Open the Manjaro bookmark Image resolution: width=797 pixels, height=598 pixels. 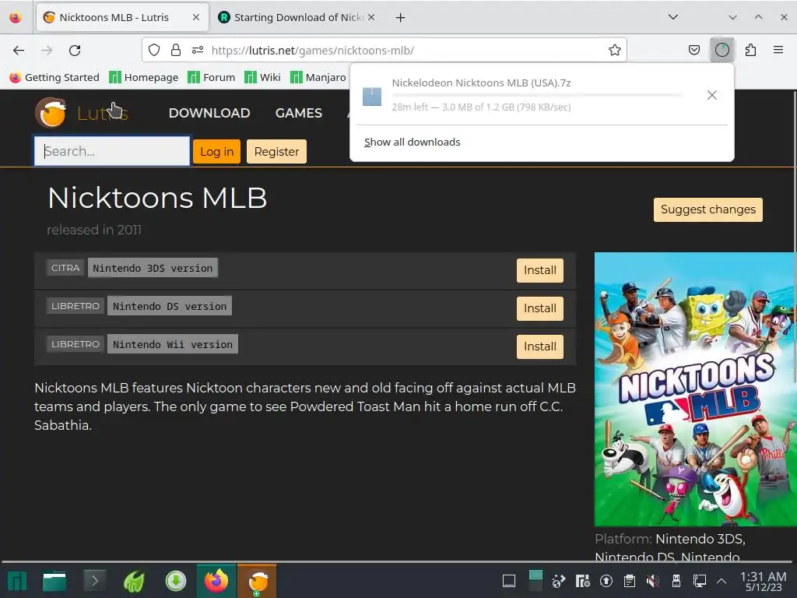pyautogui.click(x=318, y=77)
